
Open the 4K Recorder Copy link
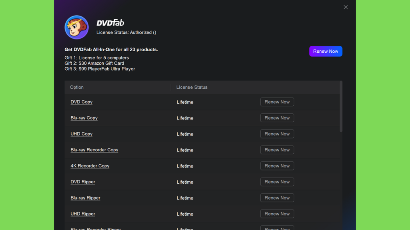point(90,166)
